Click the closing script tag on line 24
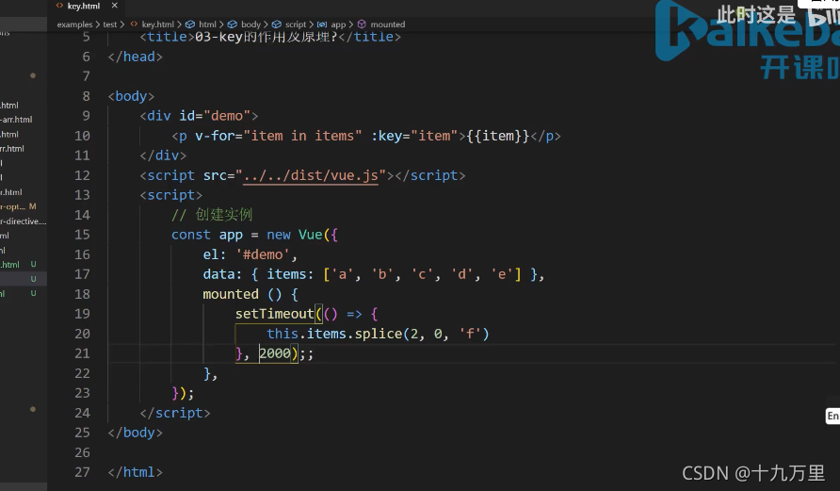The width and height of the screenshot is (840, 491). [x=174, y=413]
